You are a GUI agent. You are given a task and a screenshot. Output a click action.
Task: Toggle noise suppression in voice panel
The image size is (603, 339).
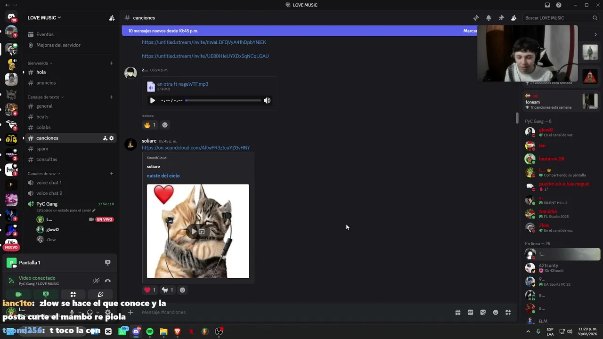coord(96,281)
